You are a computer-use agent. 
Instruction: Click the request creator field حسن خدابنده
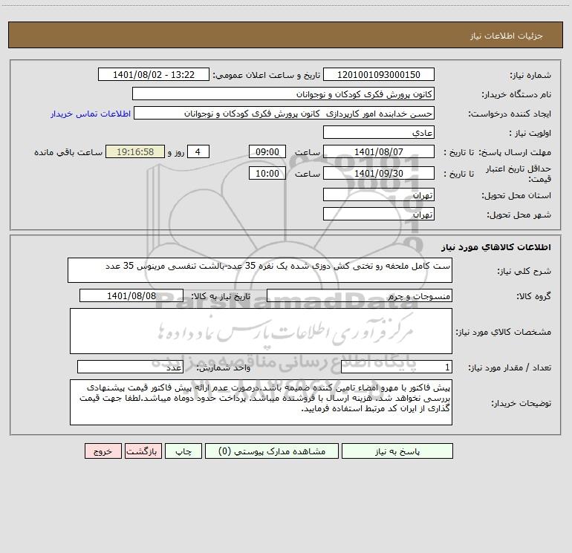pyautogui.click(x=285, y=113)
